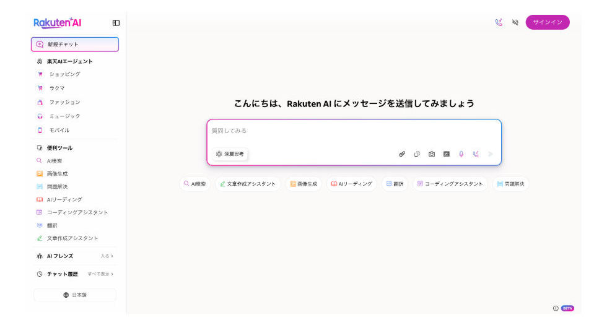Open the 日本語 language selector
Image resolution: width=612 pixels, height=320 pixels.
(75, 295)
